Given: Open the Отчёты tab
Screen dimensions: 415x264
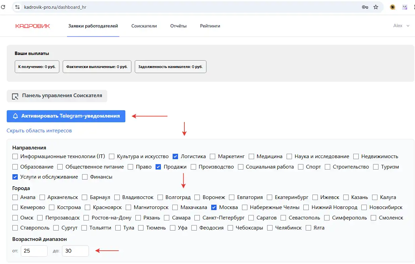Looking at the screenshot, I should point(178,26).
